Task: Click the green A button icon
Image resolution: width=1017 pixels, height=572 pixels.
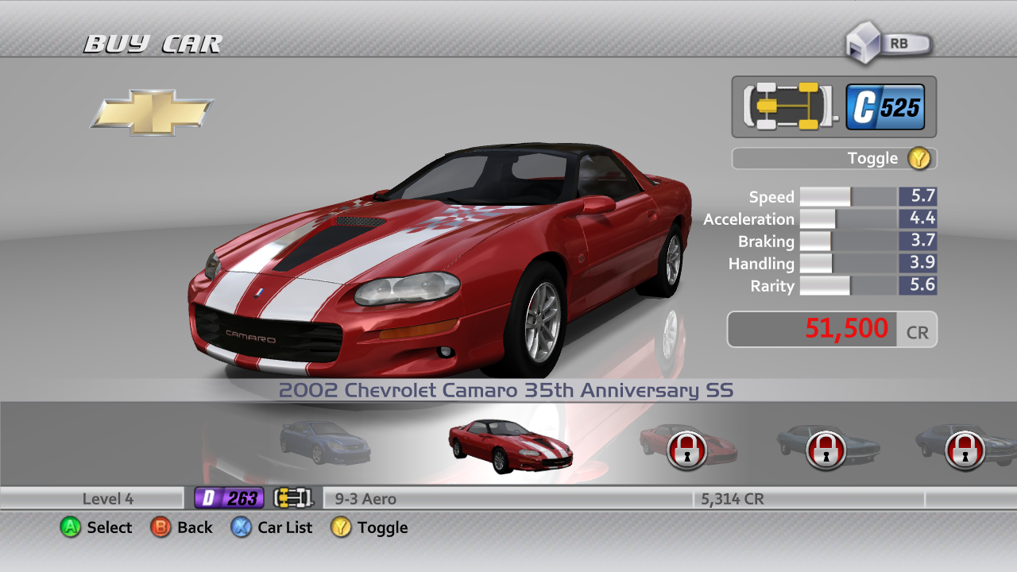Action: click(x=71, y=527)
